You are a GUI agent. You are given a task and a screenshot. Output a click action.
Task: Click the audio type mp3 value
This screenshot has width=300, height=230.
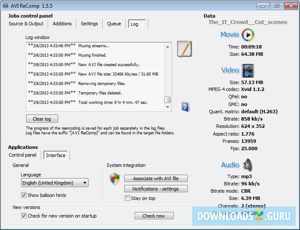(246, 176)
